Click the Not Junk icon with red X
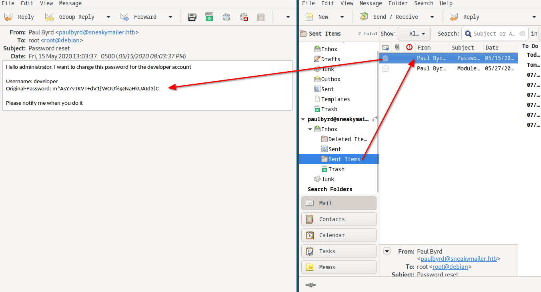This screenshot has height=292, width=541. pos(243,17)
